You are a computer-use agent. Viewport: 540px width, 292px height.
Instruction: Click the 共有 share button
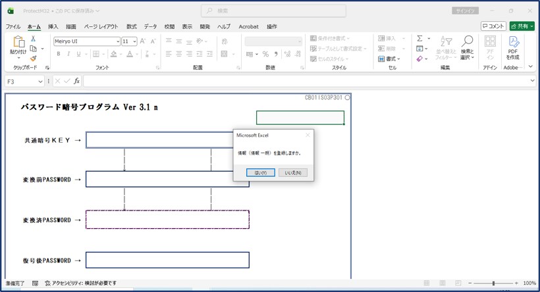(x=522, y=26)
